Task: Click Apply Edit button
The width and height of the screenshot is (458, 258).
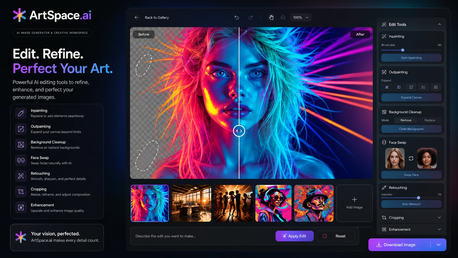Action: (294, 236)
